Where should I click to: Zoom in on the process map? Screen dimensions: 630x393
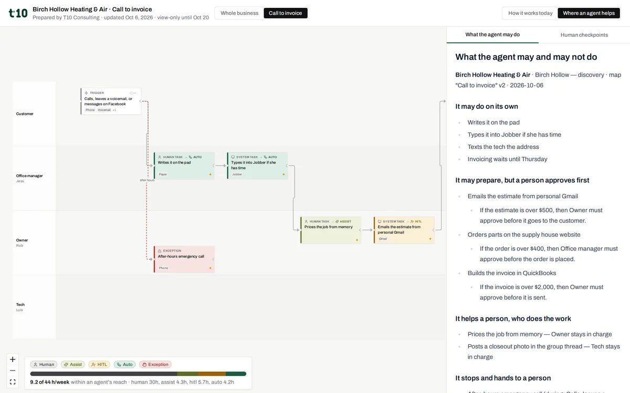point(13,359)
